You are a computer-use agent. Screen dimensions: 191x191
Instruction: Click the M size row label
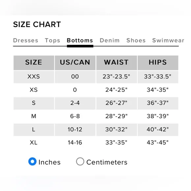(x=34, y=116)
